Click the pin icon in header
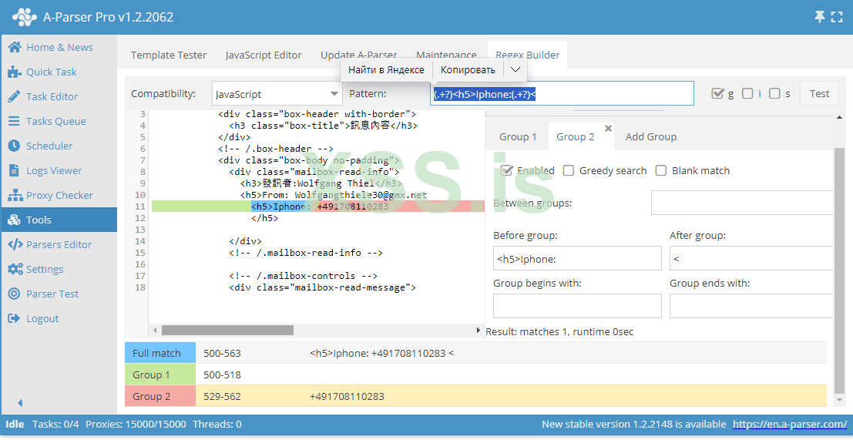Image resolution: width=853 pixels, height=440 pixels. point(819,17)
